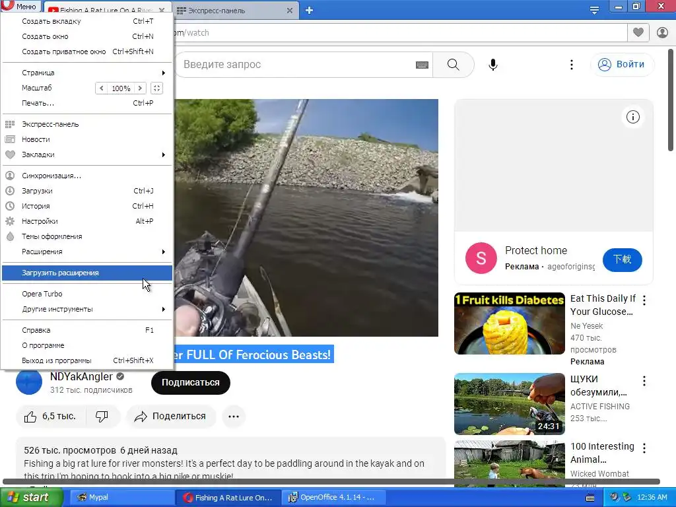Open ad info icon on advertisement
676x507 pixels.
click(633, 117)
